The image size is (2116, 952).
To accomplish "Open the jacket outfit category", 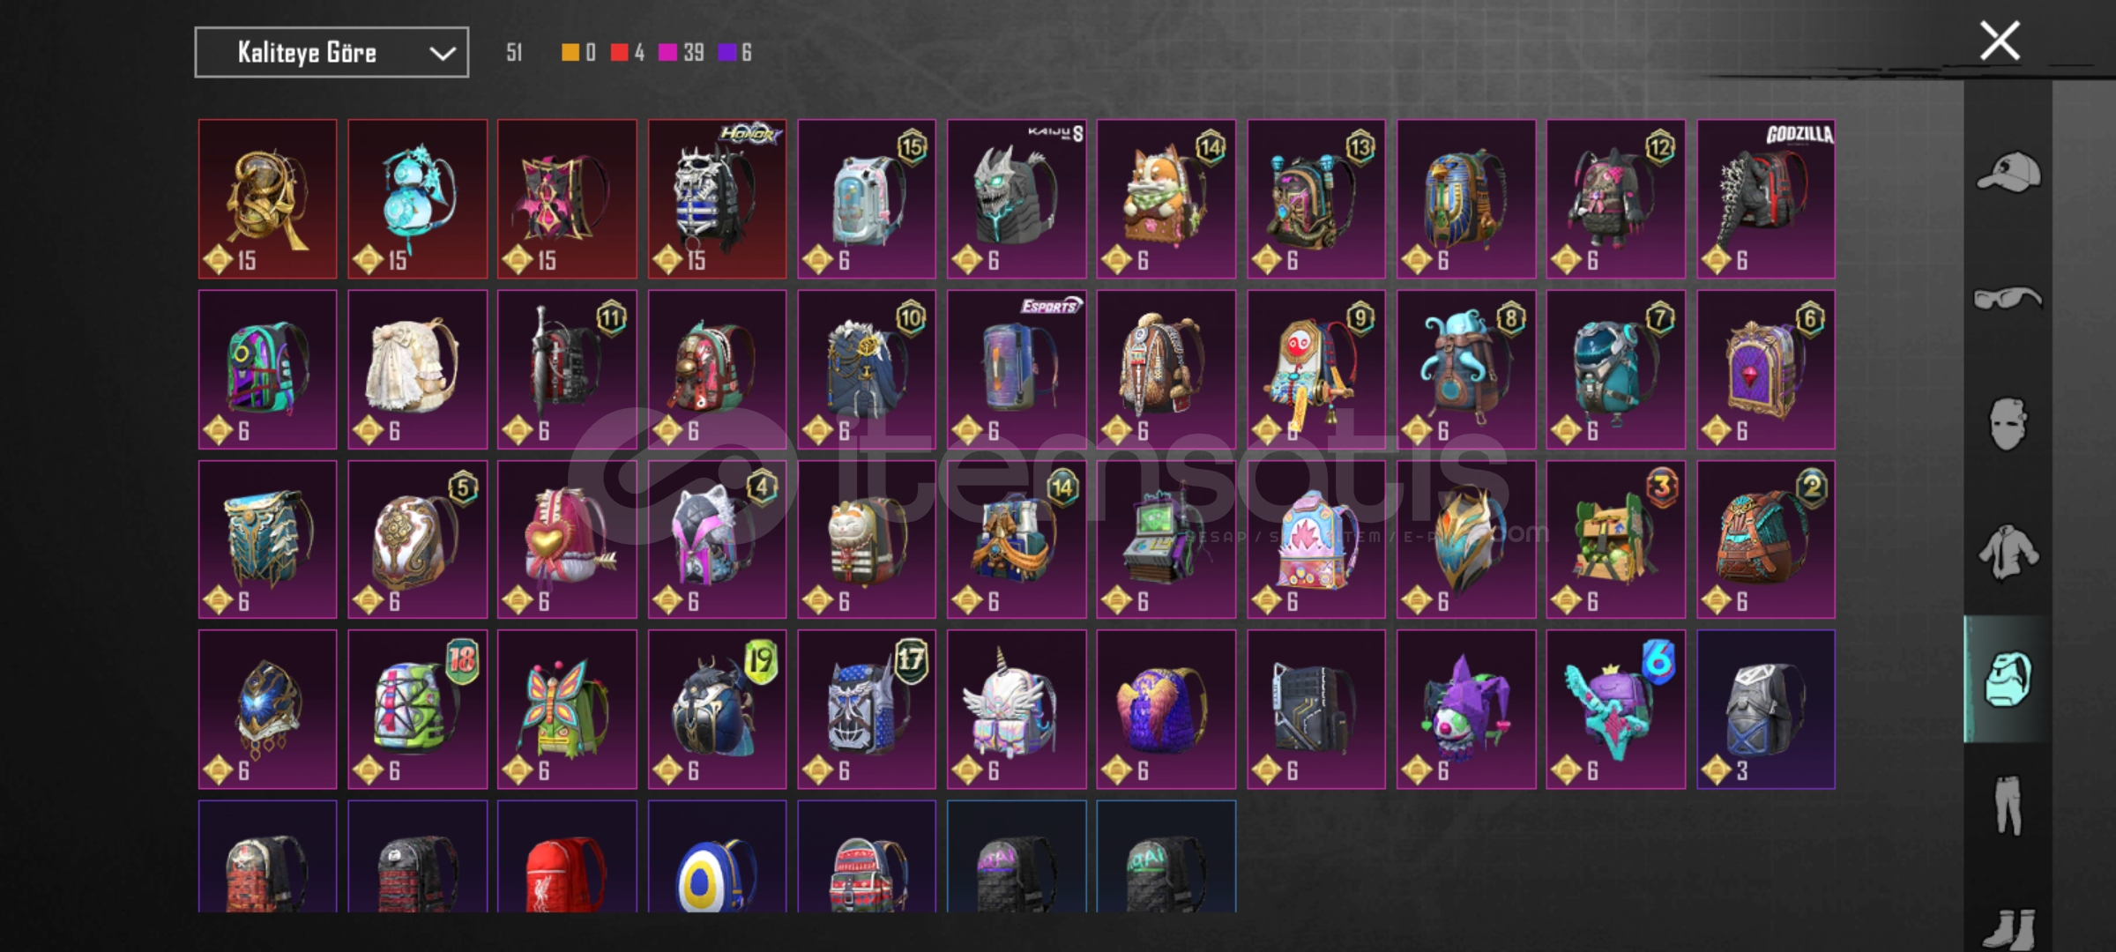I will coord(2008,552).
